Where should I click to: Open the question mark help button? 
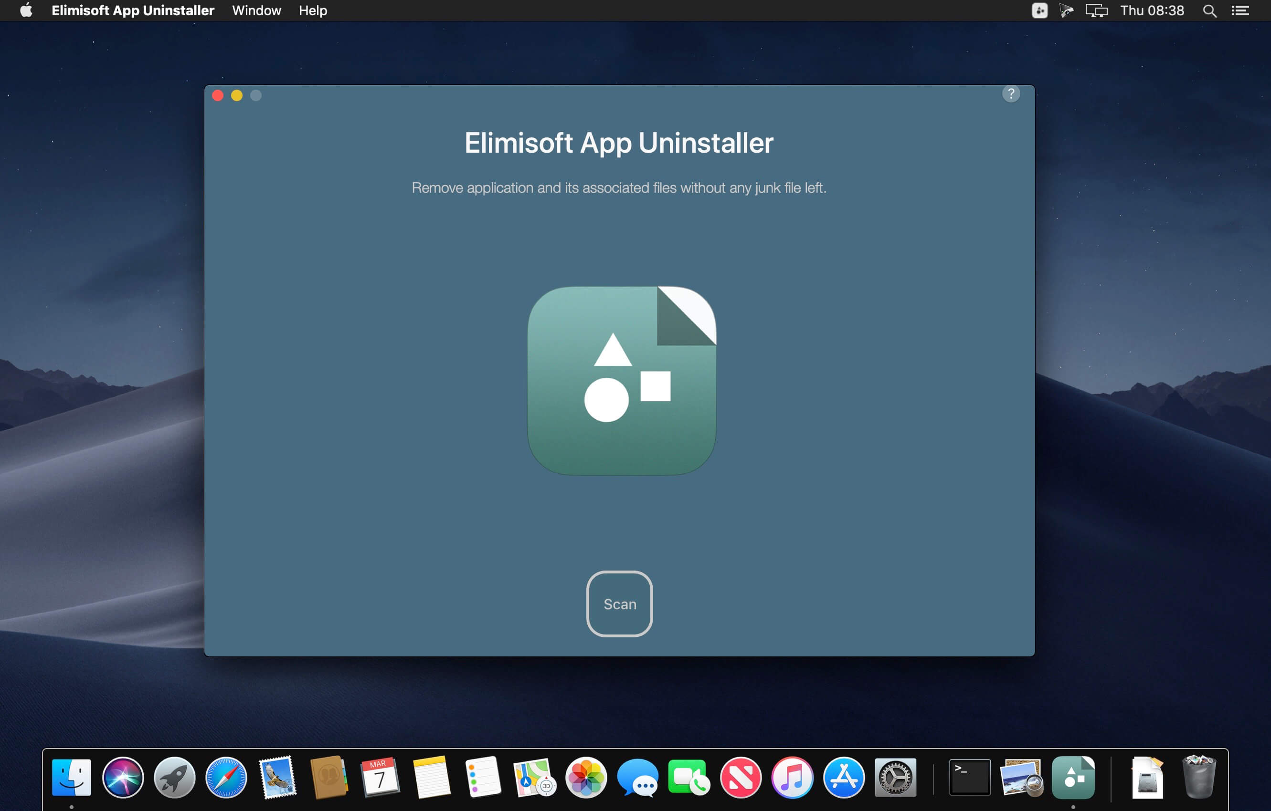[1010, 94]
